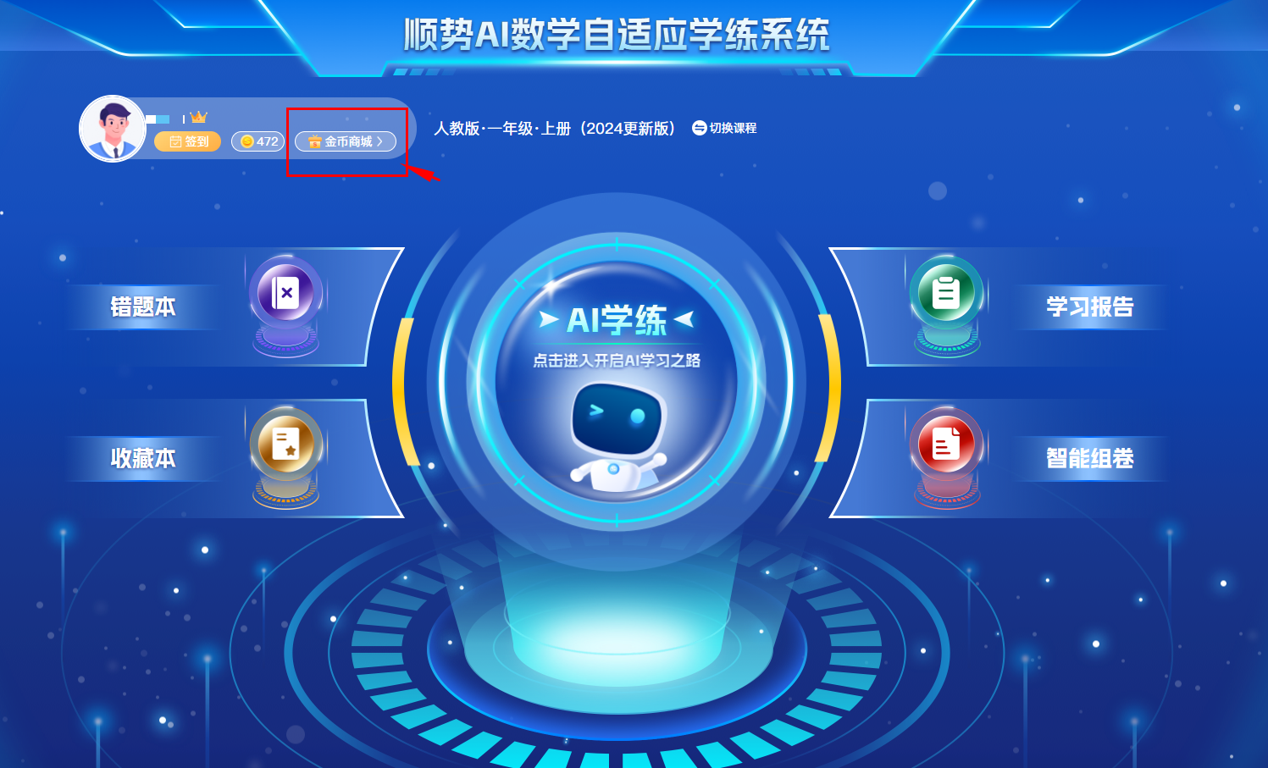Click the user avatar portrait

113,129
